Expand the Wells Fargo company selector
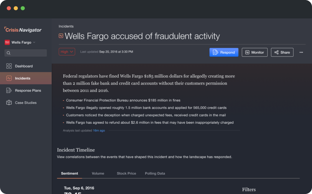The height and width of the screenshot is (194, 312). click(34, 42)
